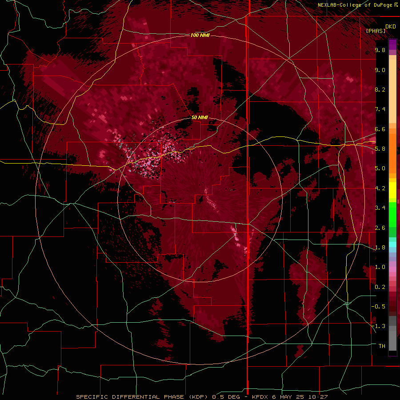Click the '100 NMI' range ring label
The image size is (400, 400).
[200, 35]
